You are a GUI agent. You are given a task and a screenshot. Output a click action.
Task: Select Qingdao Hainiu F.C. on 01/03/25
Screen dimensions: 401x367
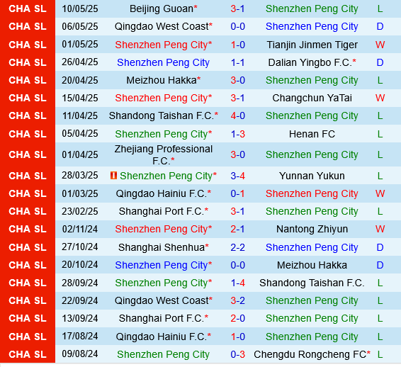click(x=162, y=193)
